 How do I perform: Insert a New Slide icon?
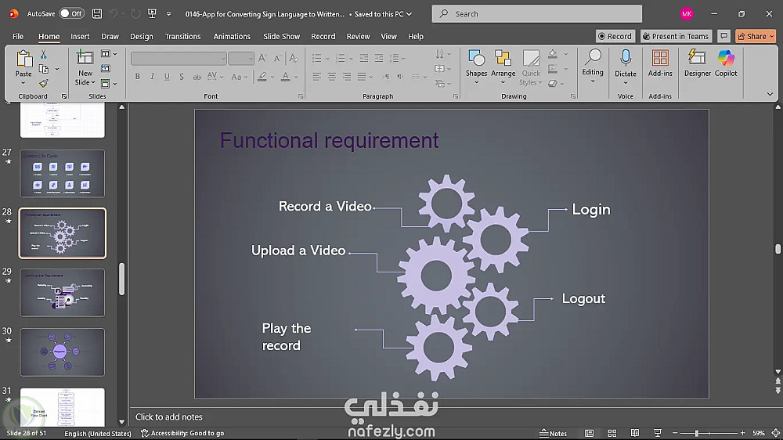click(85, 58)
